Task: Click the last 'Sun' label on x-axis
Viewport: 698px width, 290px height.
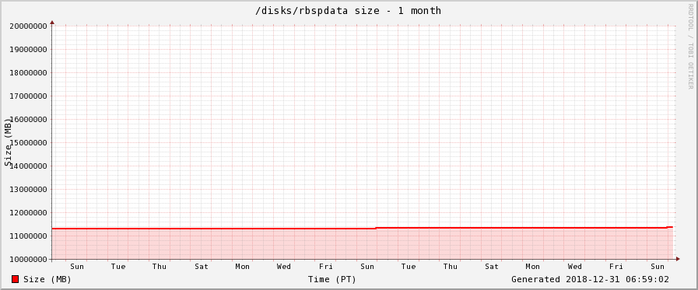Action: 658,267
